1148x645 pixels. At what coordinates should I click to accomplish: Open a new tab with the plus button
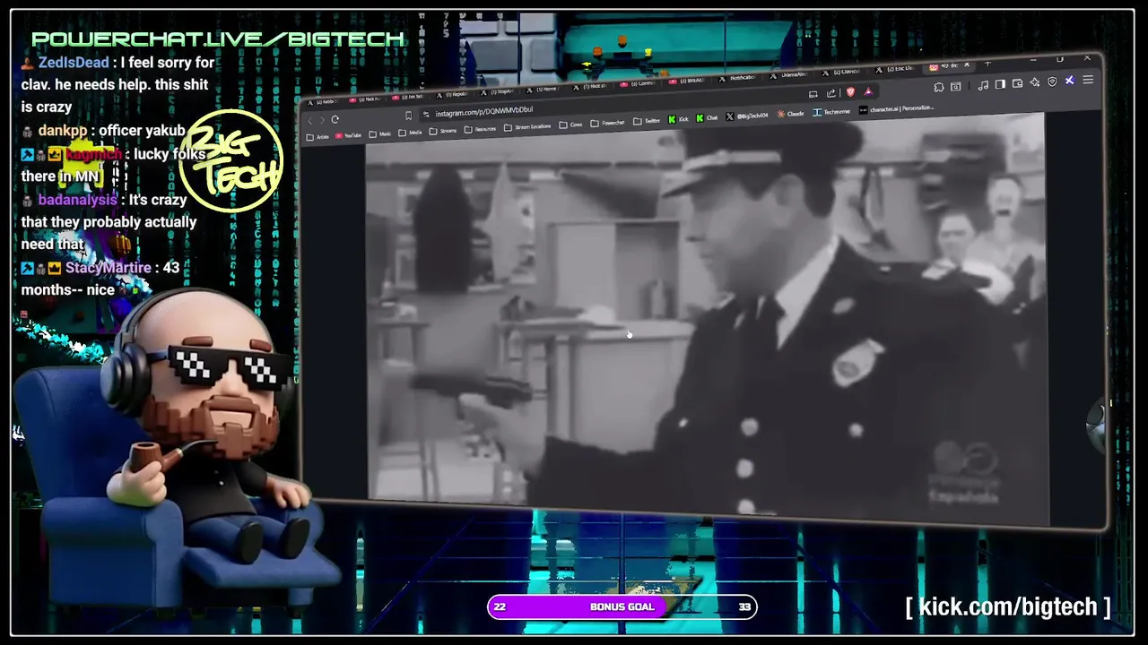987,63
